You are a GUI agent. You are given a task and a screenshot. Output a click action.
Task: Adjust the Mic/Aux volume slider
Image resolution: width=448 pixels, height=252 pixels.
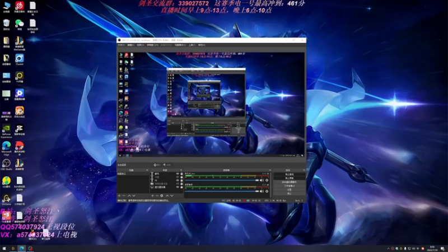click(222, 180)
